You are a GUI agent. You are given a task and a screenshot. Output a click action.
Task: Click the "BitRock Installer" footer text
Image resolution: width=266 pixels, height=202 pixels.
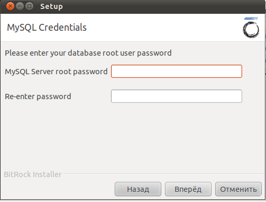(x=33, y=174)
